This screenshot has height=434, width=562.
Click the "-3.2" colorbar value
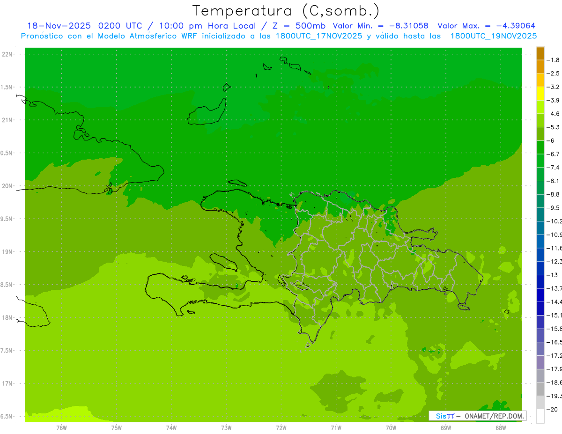click(x=553, y=87)
